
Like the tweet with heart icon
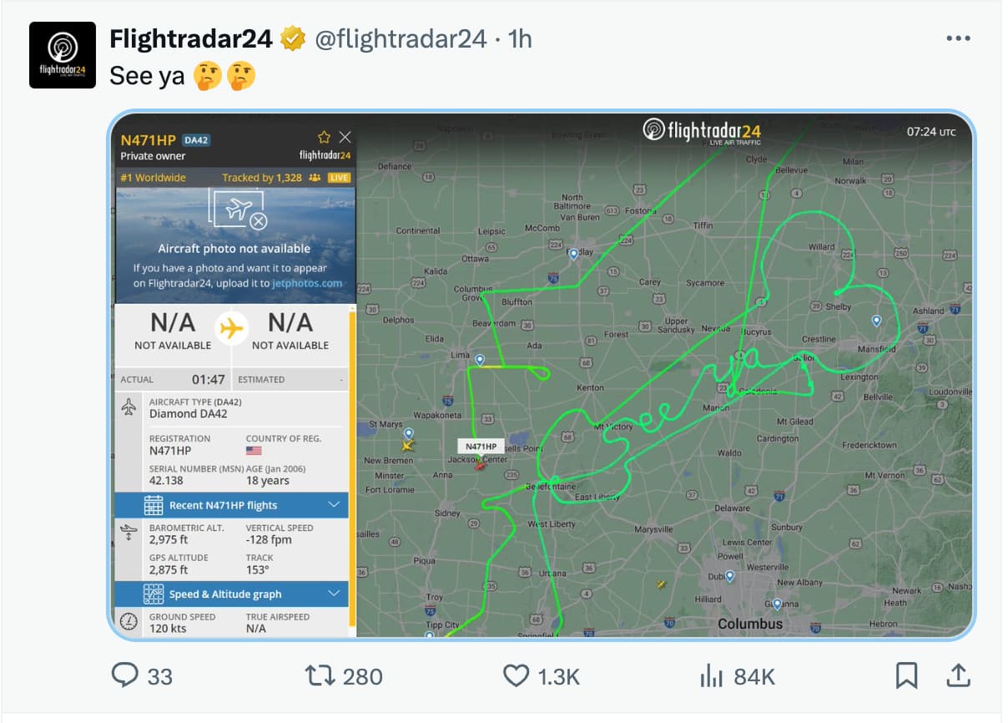click(516, 675)
